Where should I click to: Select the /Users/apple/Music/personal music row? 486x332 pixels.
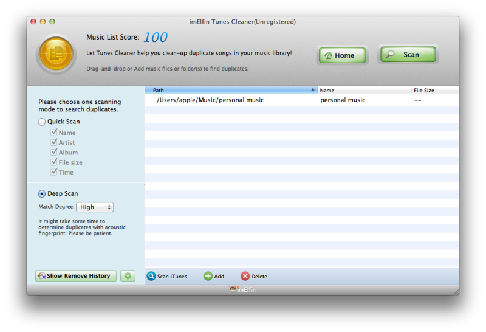301,100
